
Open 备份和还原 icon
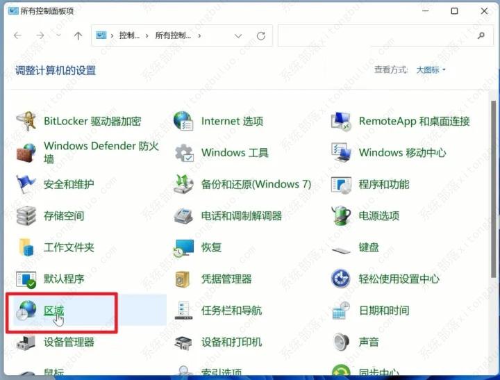pyautogui.click(x=184, y=185)
